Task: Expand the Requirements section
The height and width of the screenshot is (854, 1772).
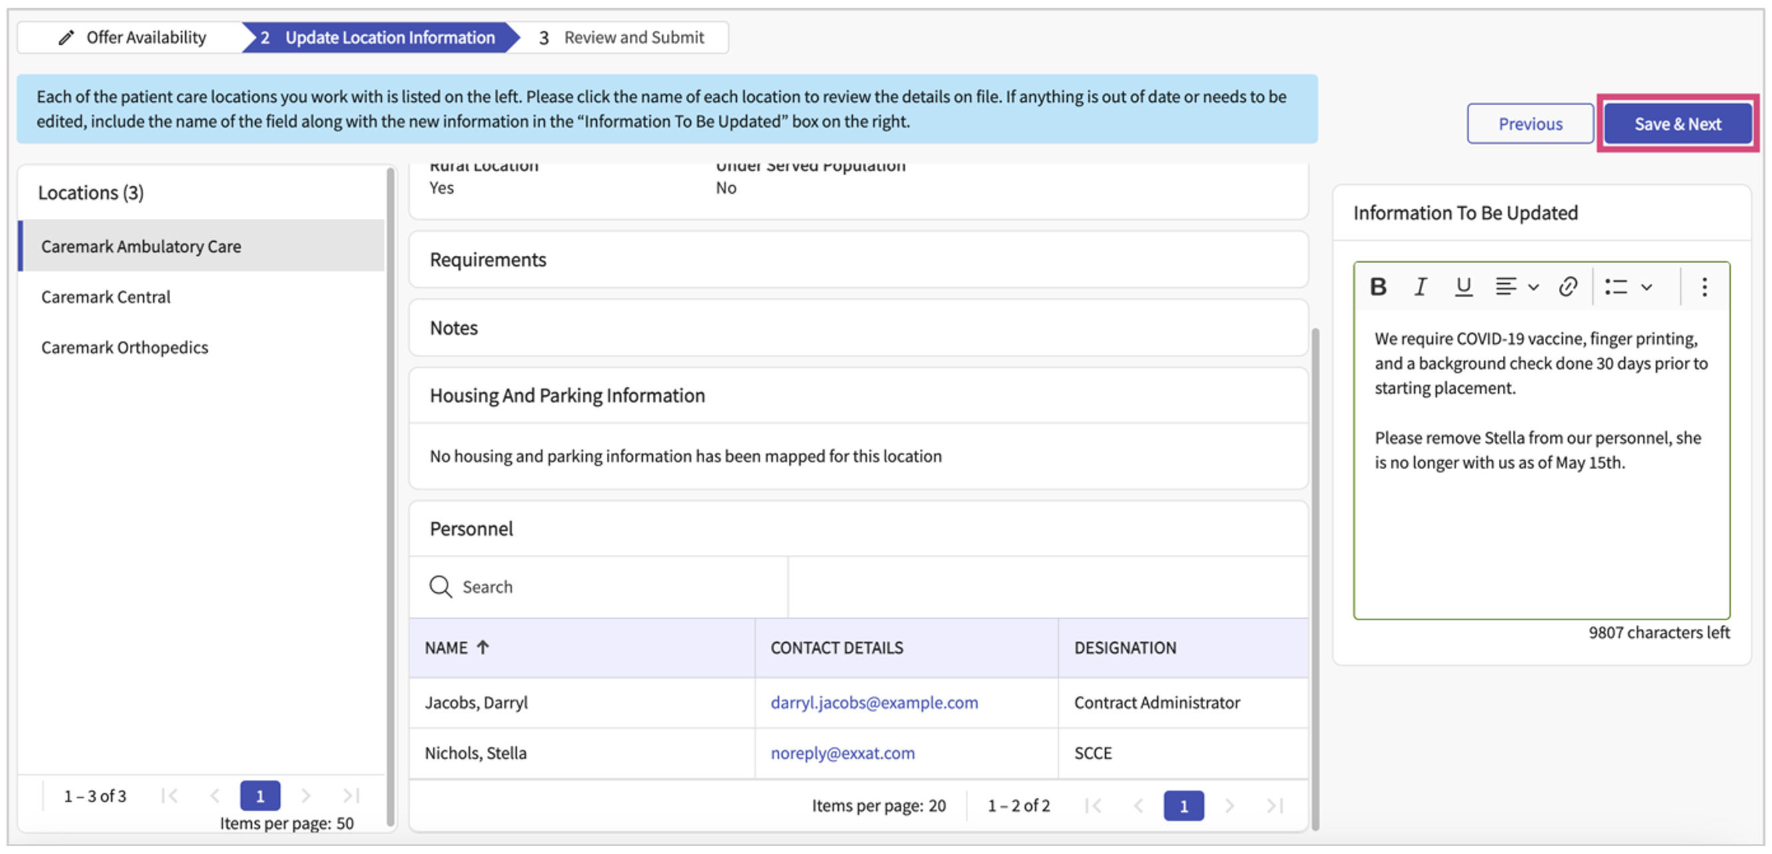Action: [488, 260]
